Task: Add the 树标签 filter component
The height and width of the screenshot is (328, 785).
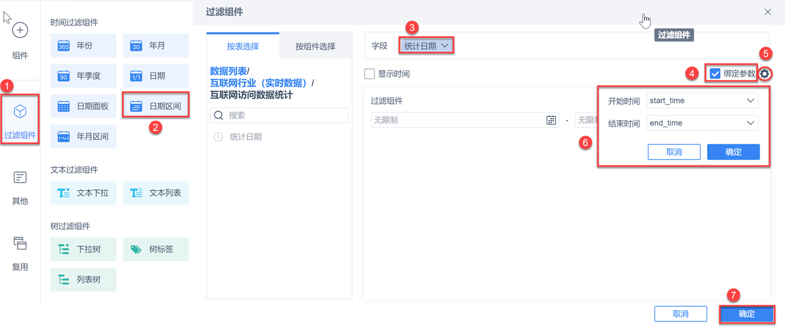Action: (156, 249)
